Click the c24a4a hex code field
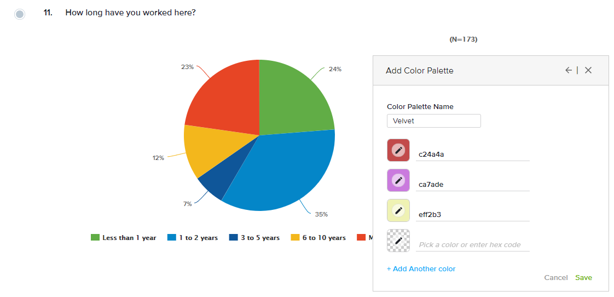The image size is (614, 297). pyautogui.click(x=472, y=154)
